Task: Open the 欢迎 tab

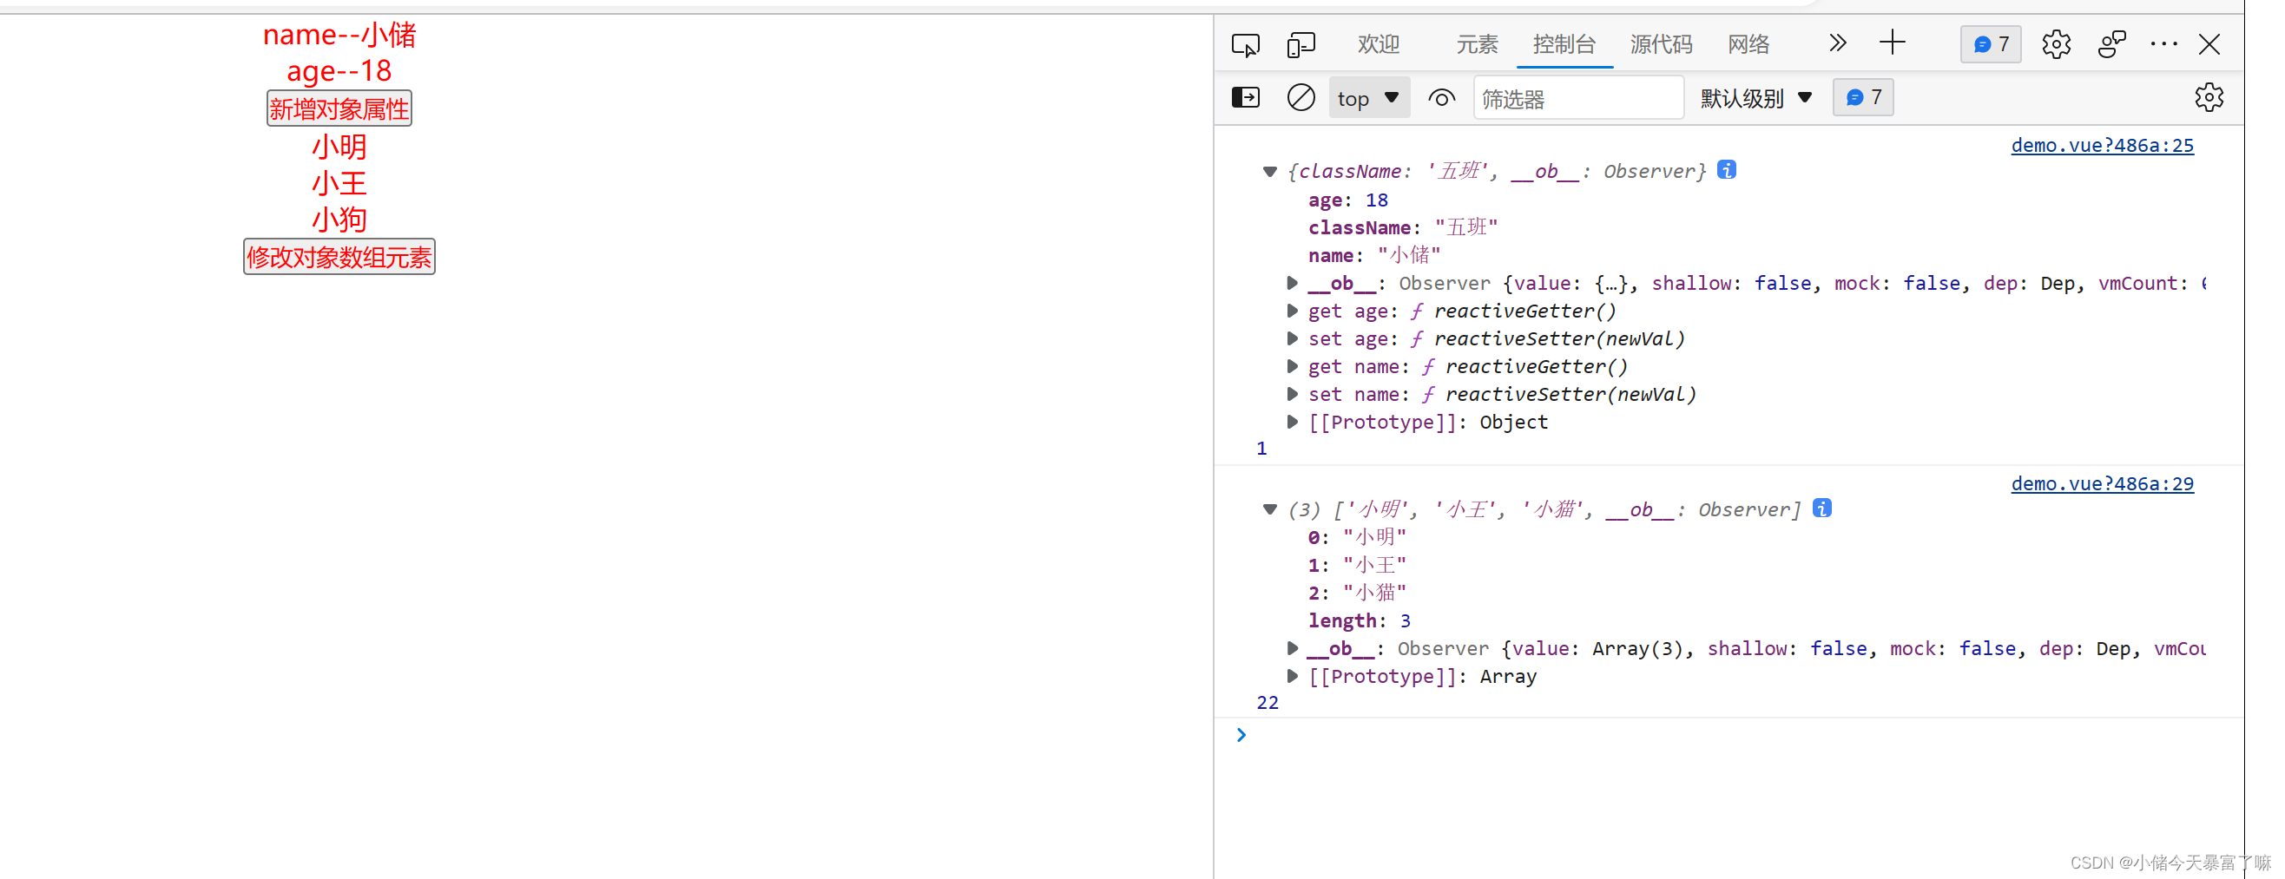Action: (x=1379, y=44)
